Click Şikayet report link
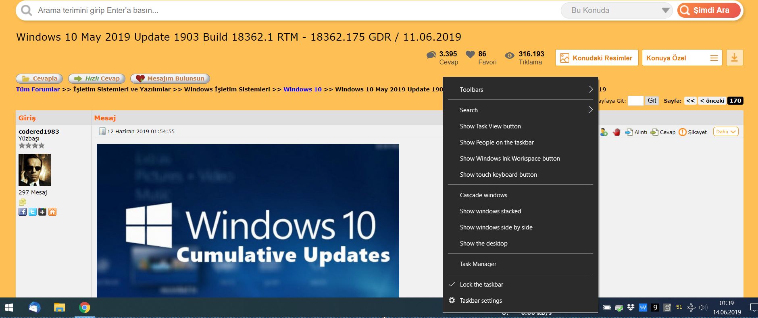758x318 pixels. tap(693, 132)
